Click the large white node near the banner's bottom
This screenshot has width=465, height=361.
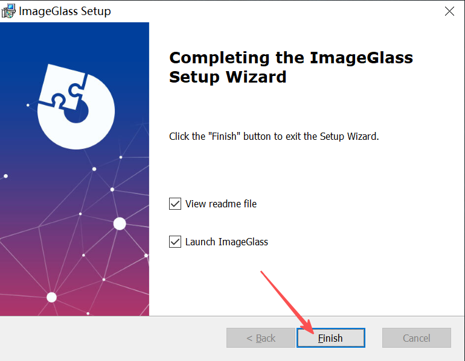(51, 297)
